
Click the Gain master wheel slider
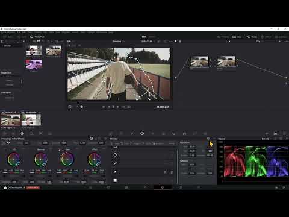[67, 176]
